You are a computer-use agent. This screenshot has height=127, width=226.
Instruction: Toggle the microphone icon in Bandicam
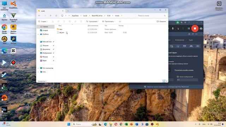(173, 29)
